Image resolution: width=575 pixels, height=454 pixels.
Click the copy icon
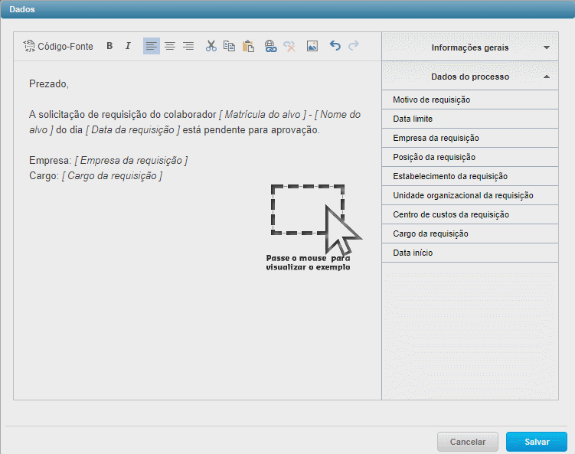(x=229, y=46)
